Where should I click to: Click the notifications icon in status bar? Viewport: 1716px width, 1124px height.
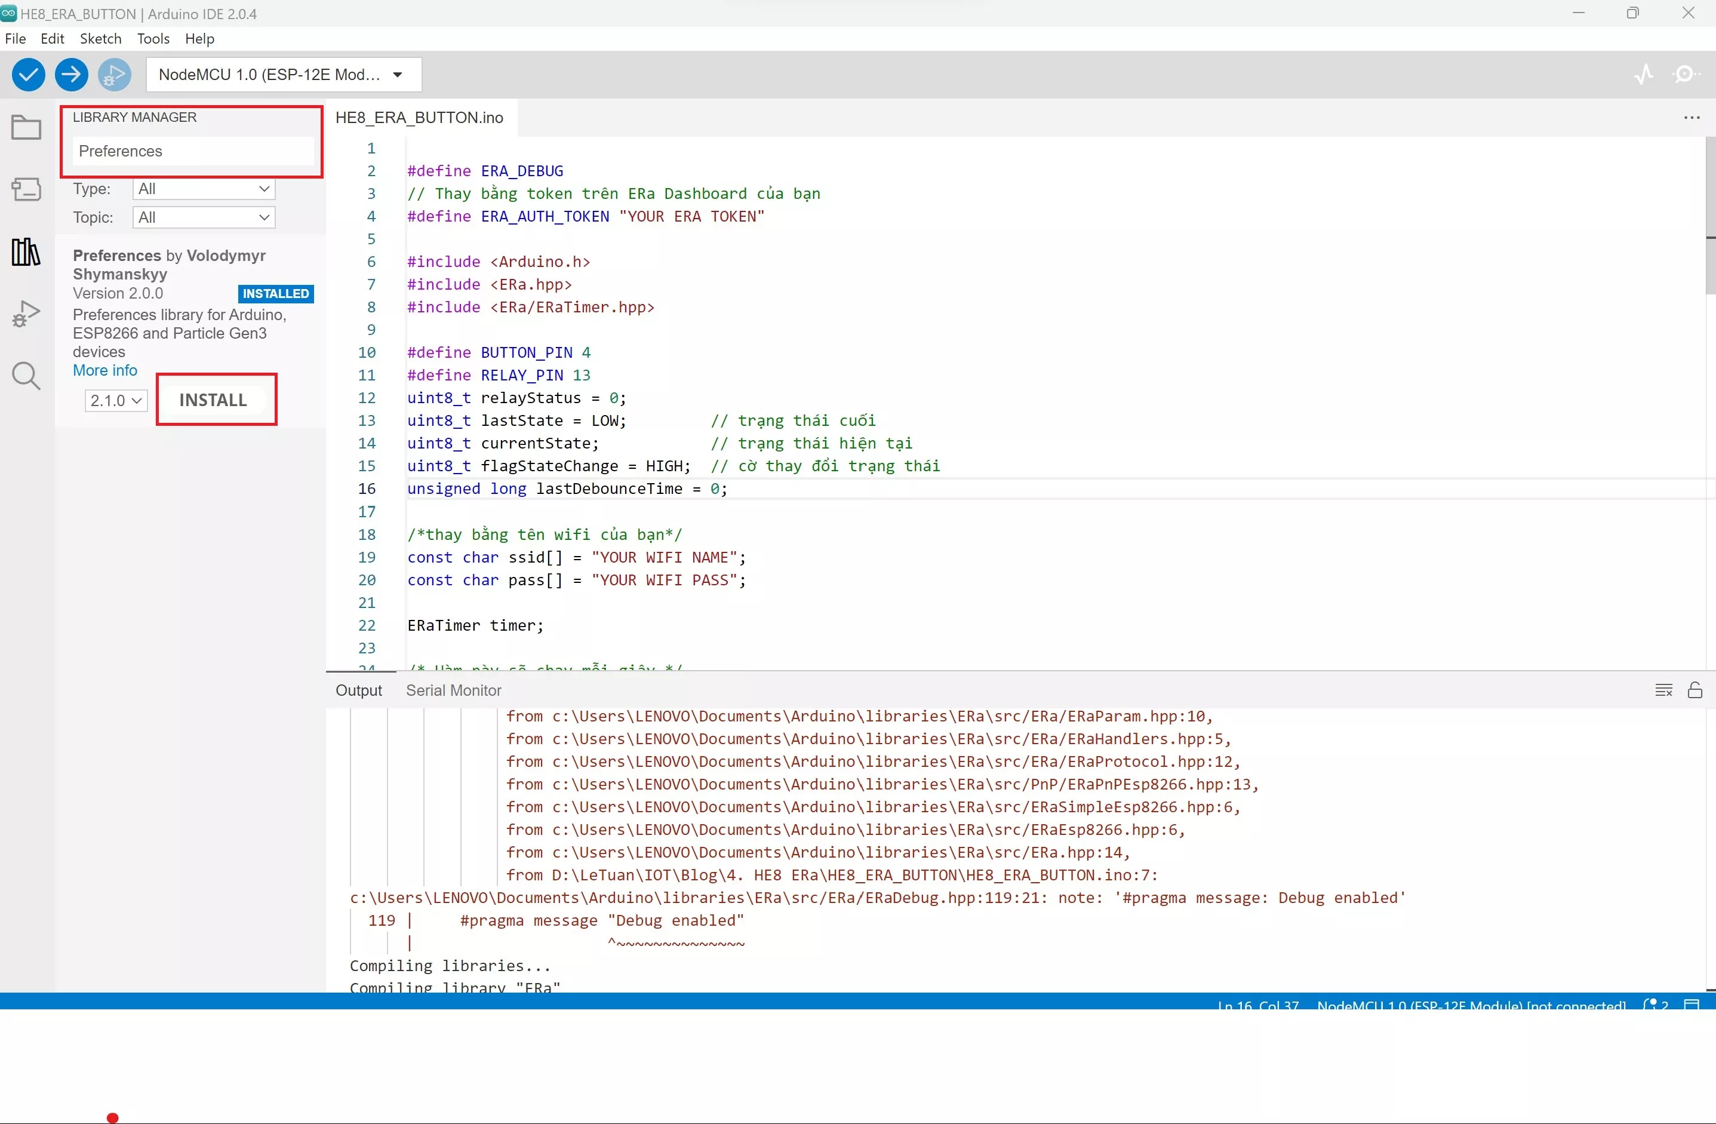(1656, 1003)
